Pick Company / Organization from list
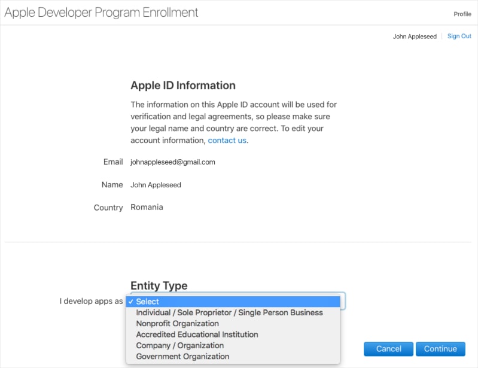Screen dimensions: 478x368 pos(233,345)
